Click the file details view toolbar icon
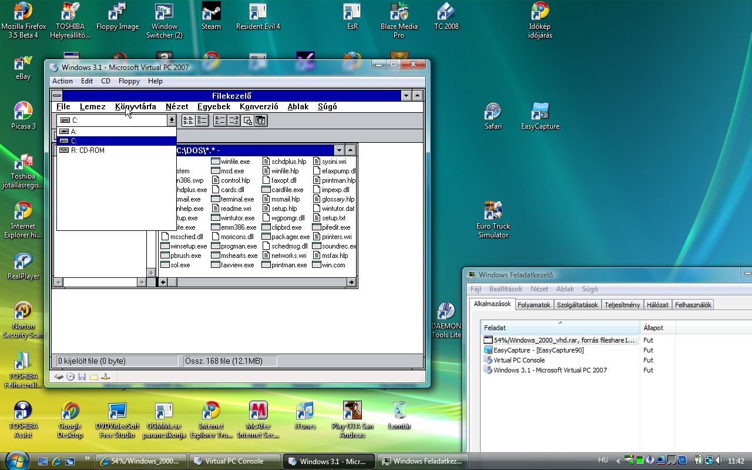 (202, 120)
